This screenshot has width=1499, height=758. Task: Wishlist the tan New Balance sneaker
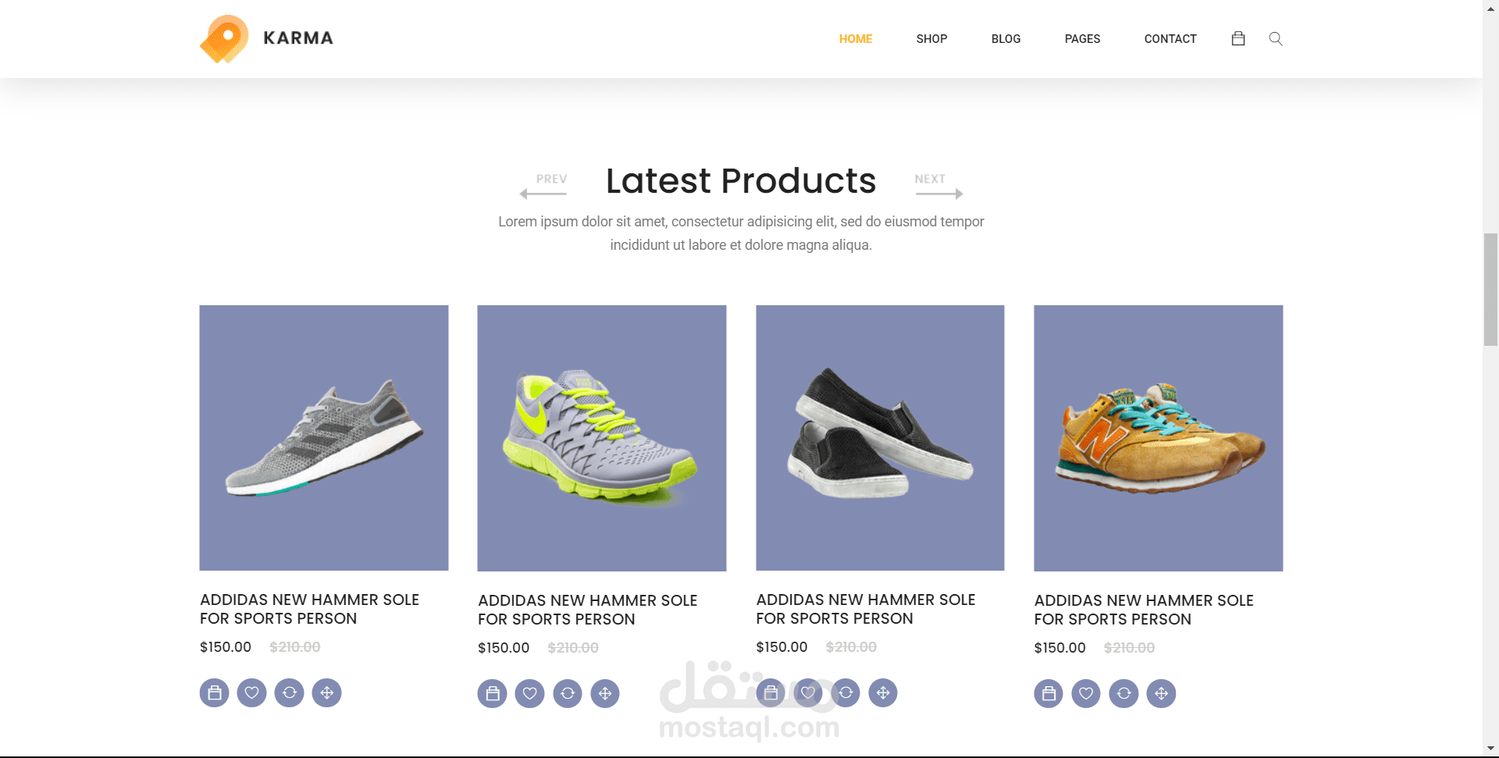(1086, 693)
